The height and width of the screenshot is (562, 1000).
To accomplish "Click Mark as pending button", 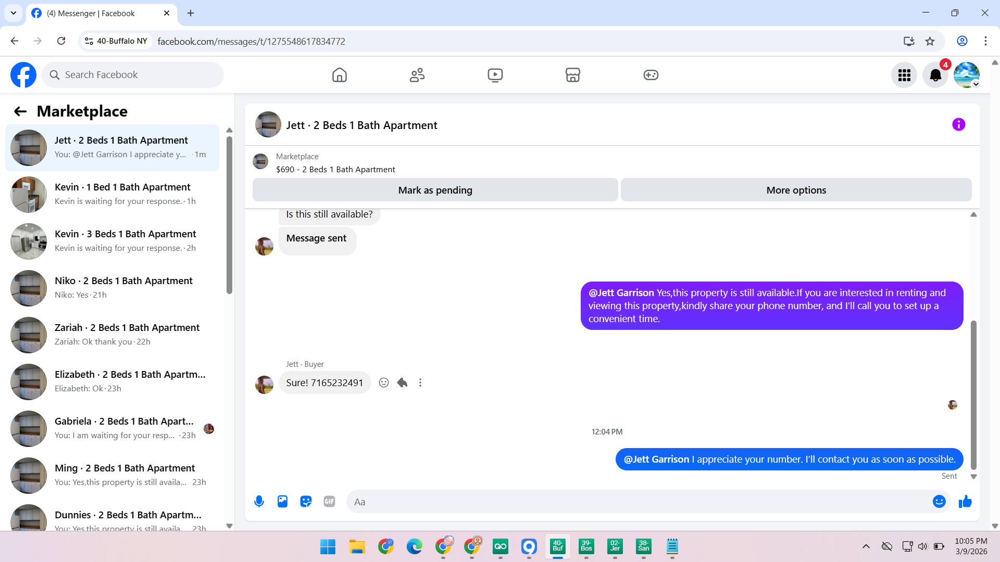I will coord(435,190).
